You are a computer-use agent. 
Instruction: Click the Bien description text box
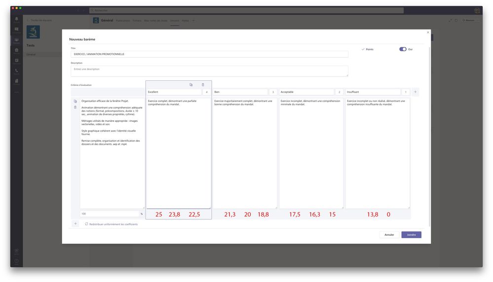(245, 153)
